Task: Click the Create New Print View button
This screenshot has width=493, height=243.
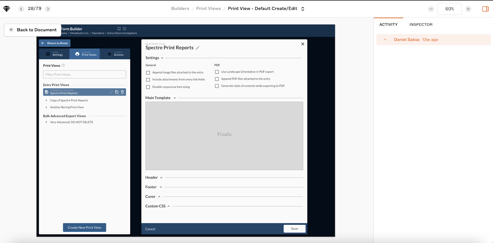Action: click(x=84, y=228)
